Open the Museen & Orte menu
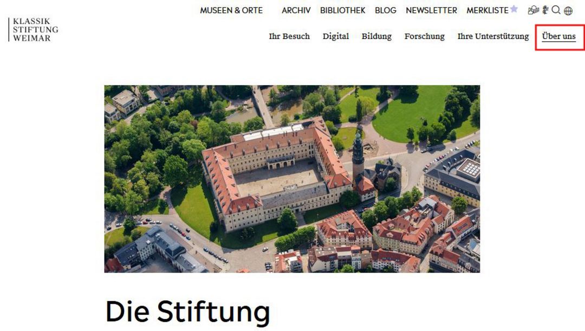 231,10
